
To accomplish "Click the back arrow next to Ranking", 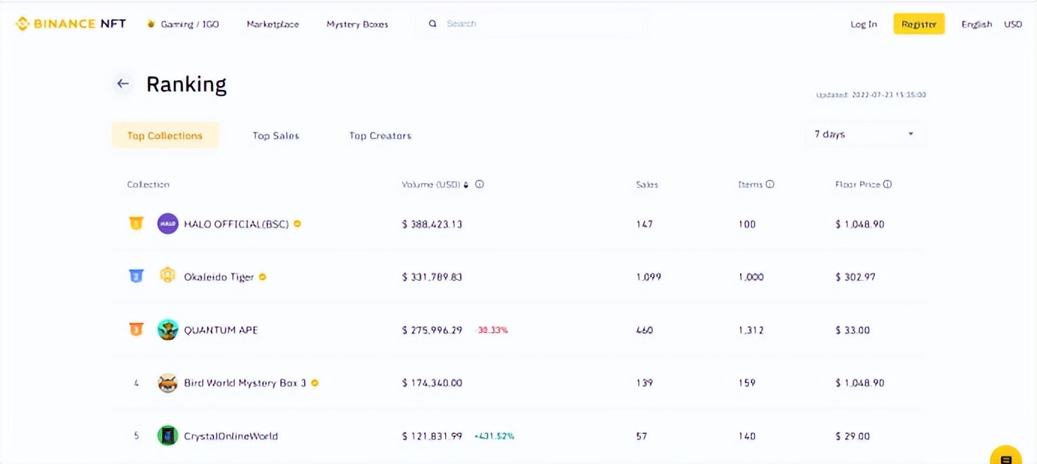I will (123, 84).
